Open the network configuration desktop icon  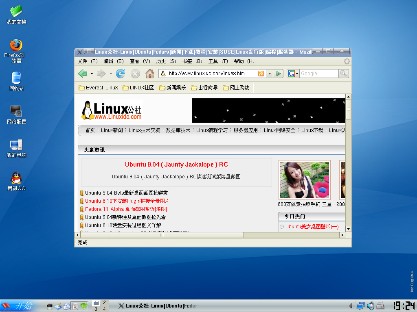pyautogui.click(x=16, y=115)
